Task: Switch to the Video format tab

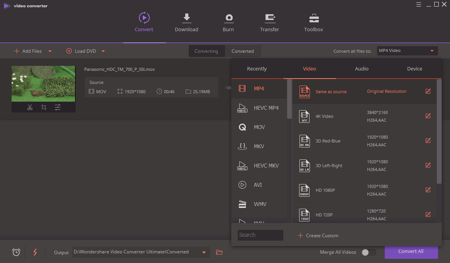Action: 310,69
